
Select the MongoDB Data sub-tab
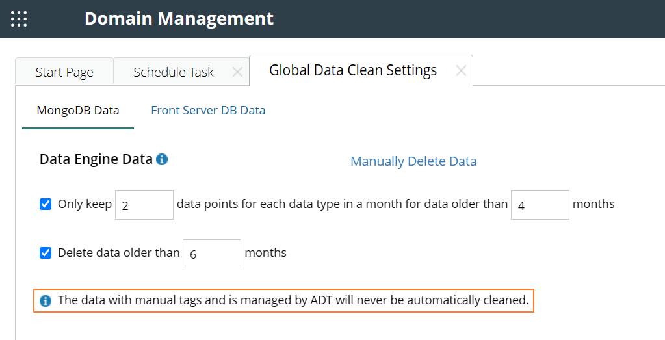[78, 110]
